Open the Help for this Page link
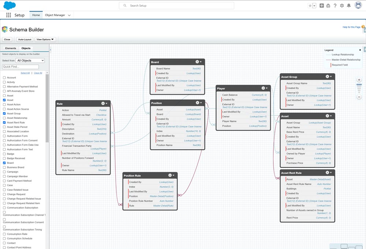 351,27
